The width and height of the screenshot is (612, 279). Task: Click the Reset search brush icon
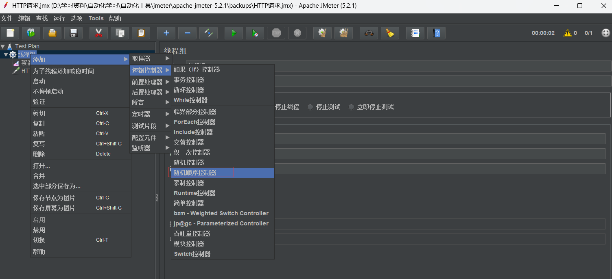coord(390,33)
